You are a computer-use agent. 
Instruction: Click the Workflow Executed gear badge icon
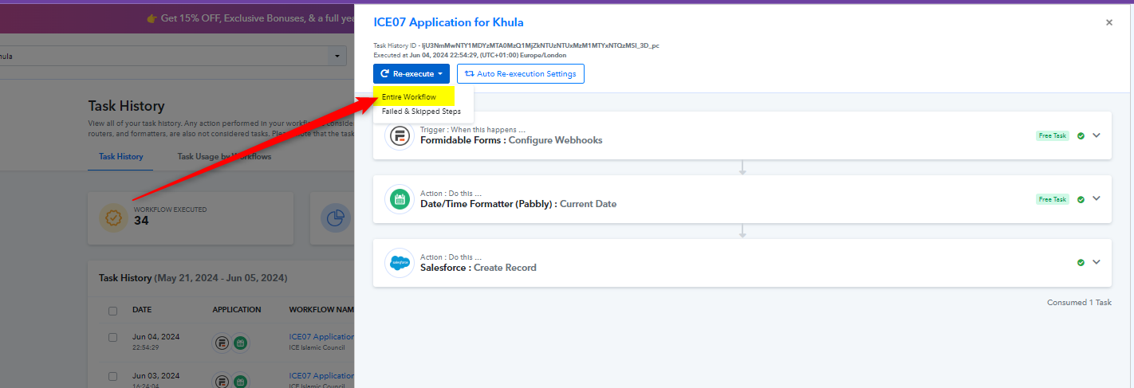113,217
